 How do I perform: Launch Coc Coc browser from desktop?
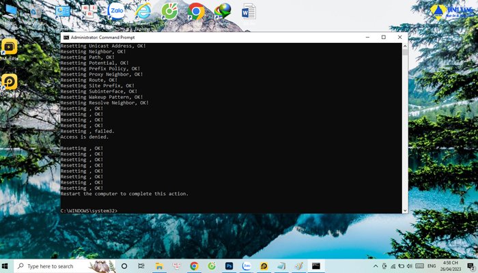click(x=169, y=12)
